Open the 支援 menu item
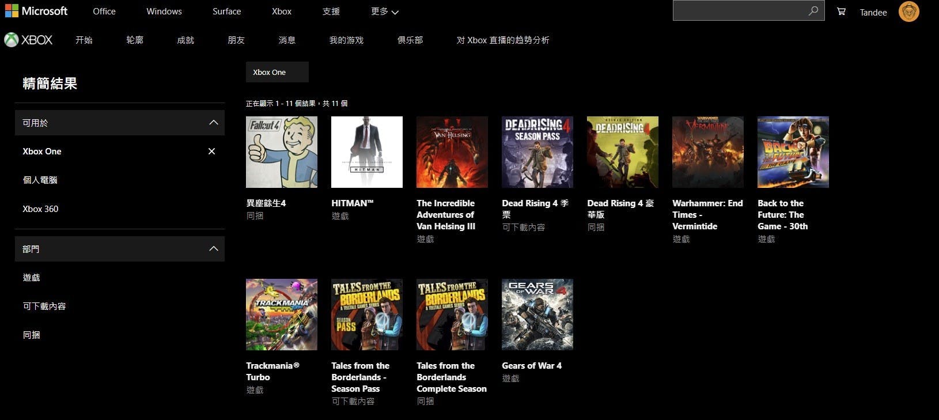 click(331, 12)
